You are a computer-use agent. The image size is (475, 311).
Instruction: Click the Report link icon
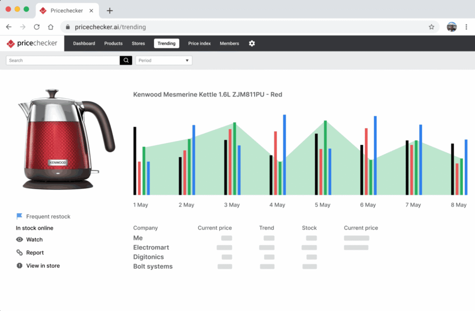[x=19, y=252]
